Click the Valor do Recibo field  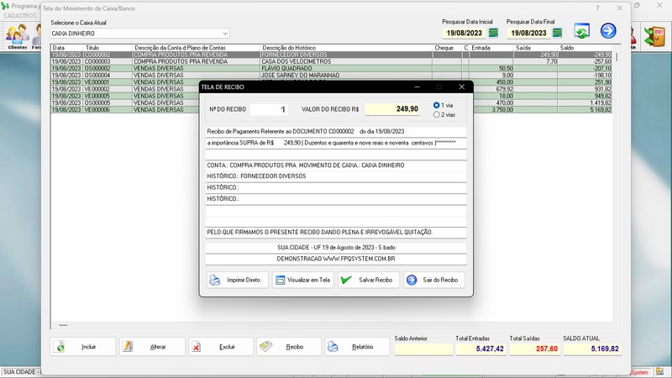(392, 109)
